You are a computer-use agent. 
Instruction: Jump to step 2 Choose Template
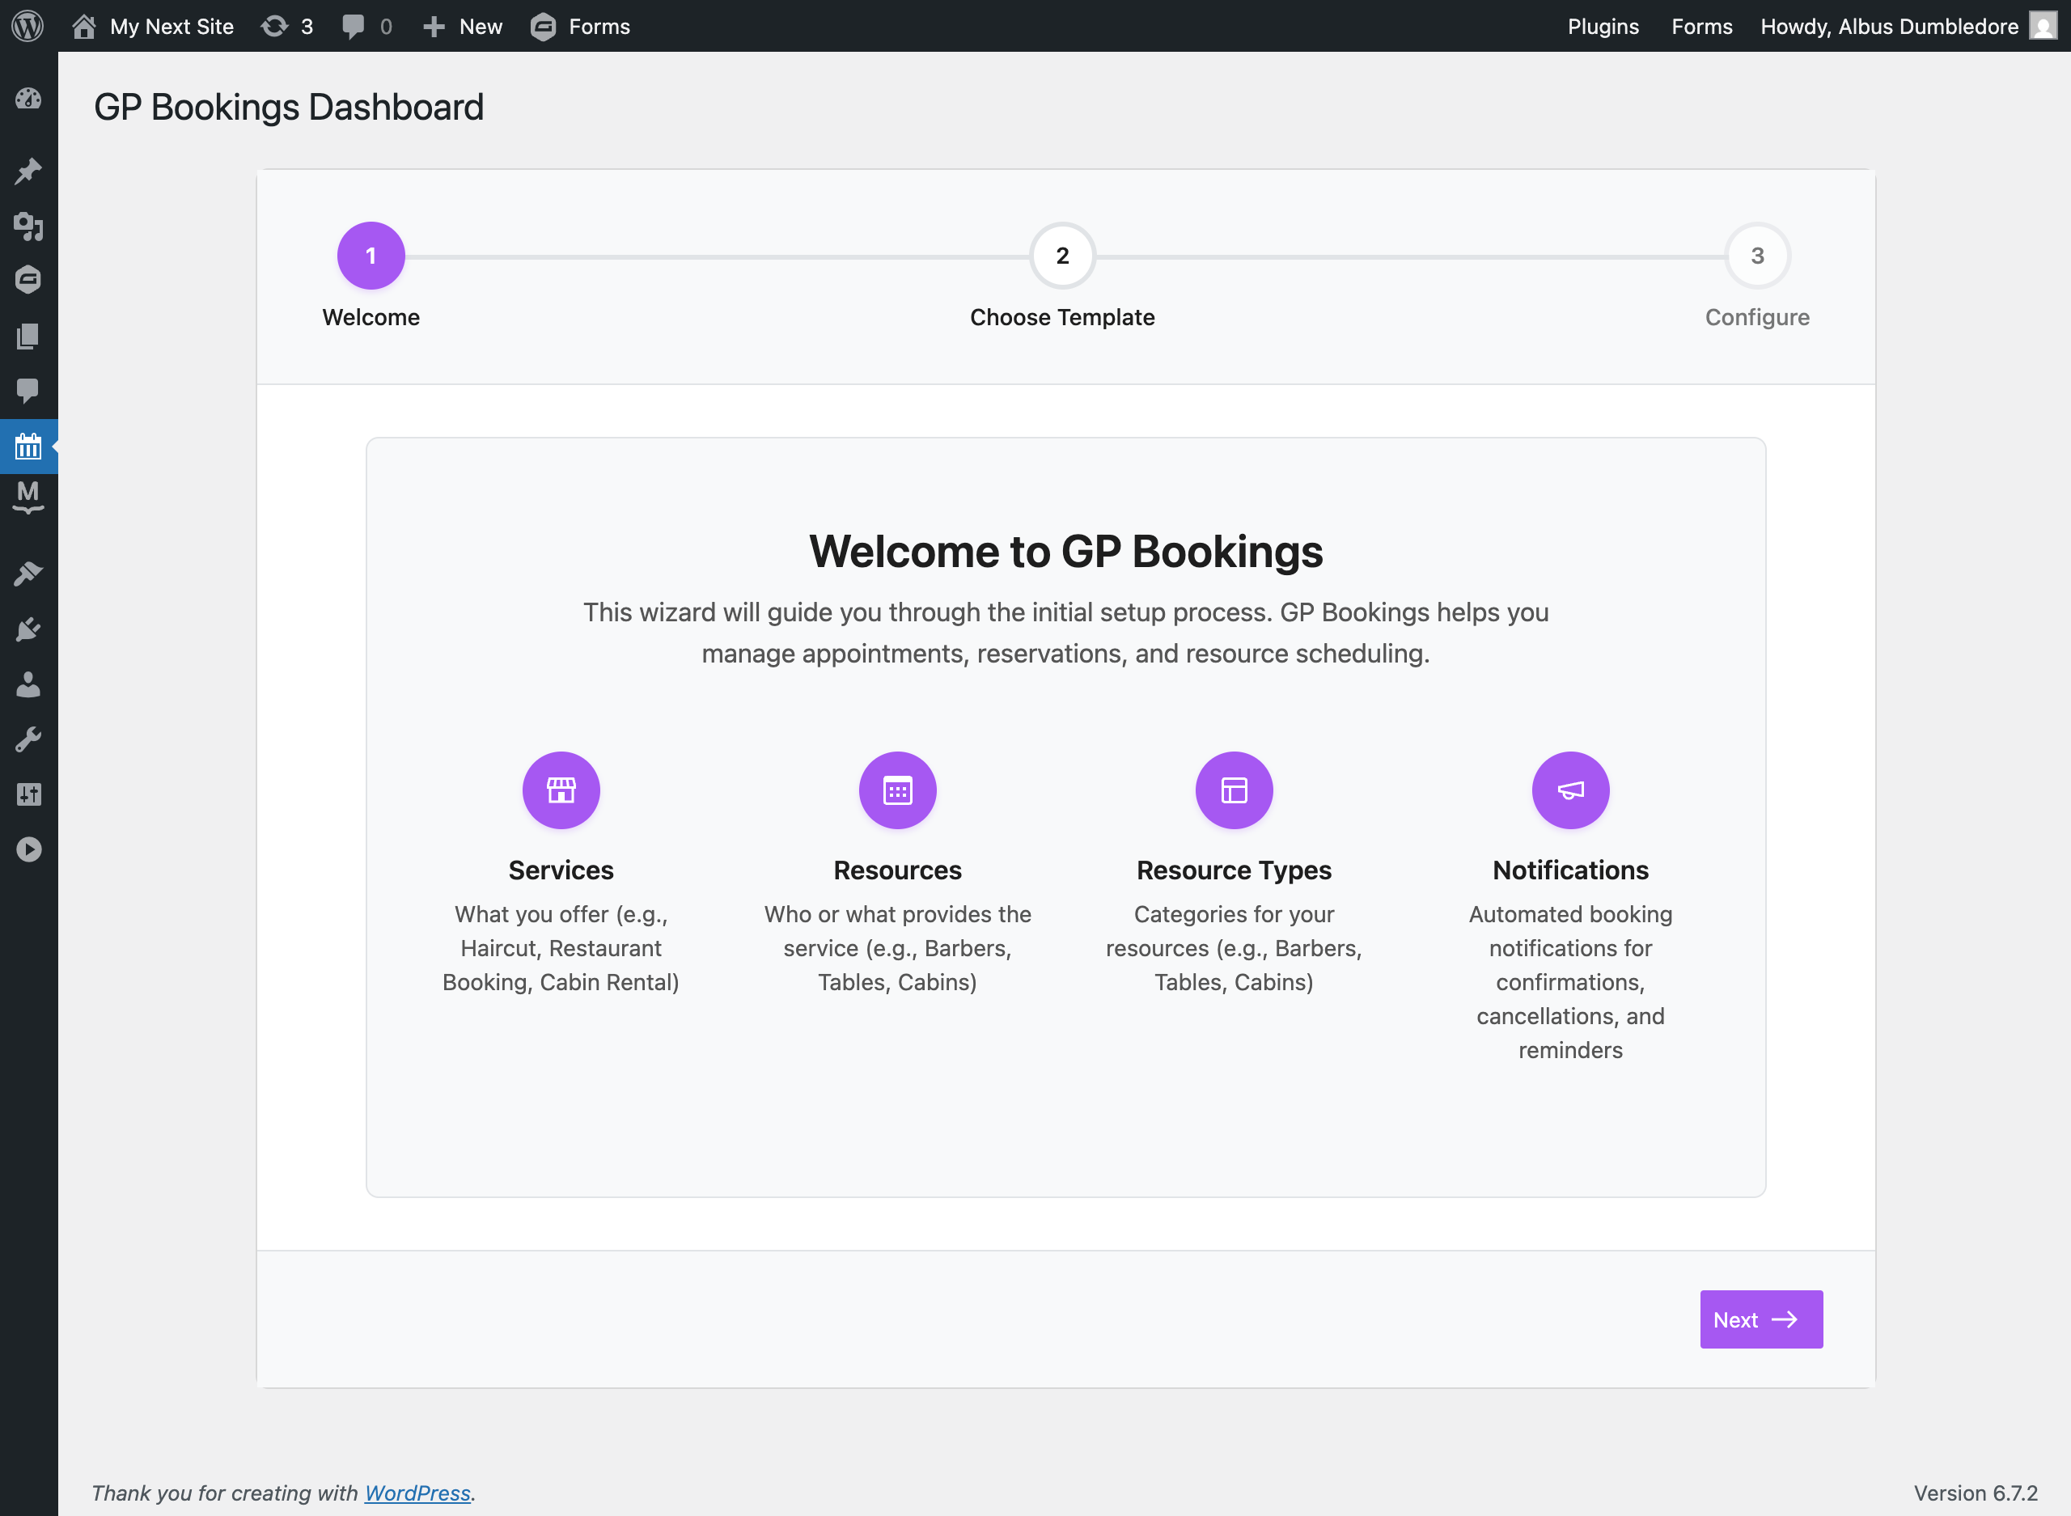pos(1062,256)
